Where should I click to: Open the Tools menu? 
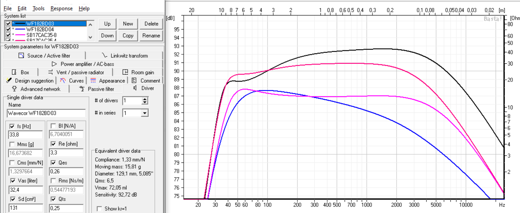click(x=38, y=8)
